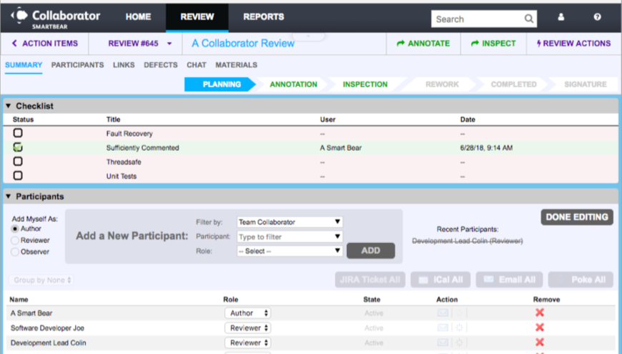Remove Software Developer Joe with red X

(x=540, y=328)
